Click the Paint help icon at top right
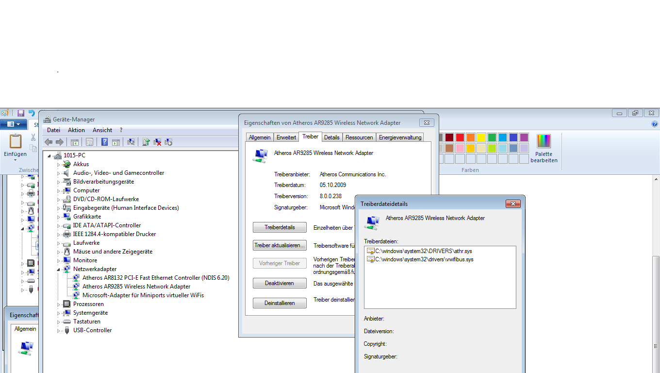This screenshot has height=373, width=660. click(655, 124)
